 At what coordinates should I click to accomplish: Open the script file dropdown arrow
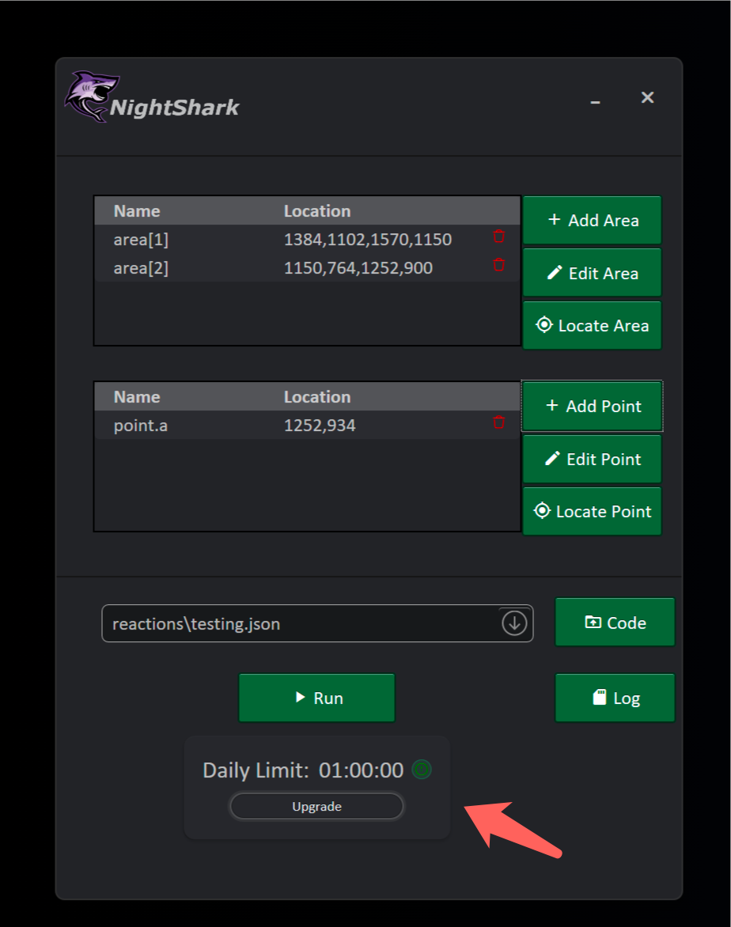pos(514,623)
